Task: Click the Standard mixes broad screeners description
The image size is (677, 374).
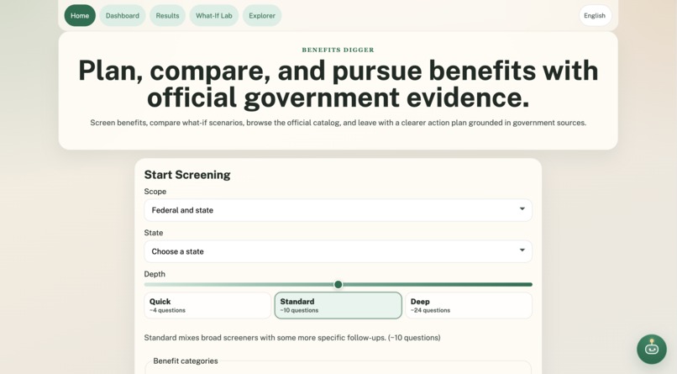Action: pyautogui.click(x=292, y=338)
